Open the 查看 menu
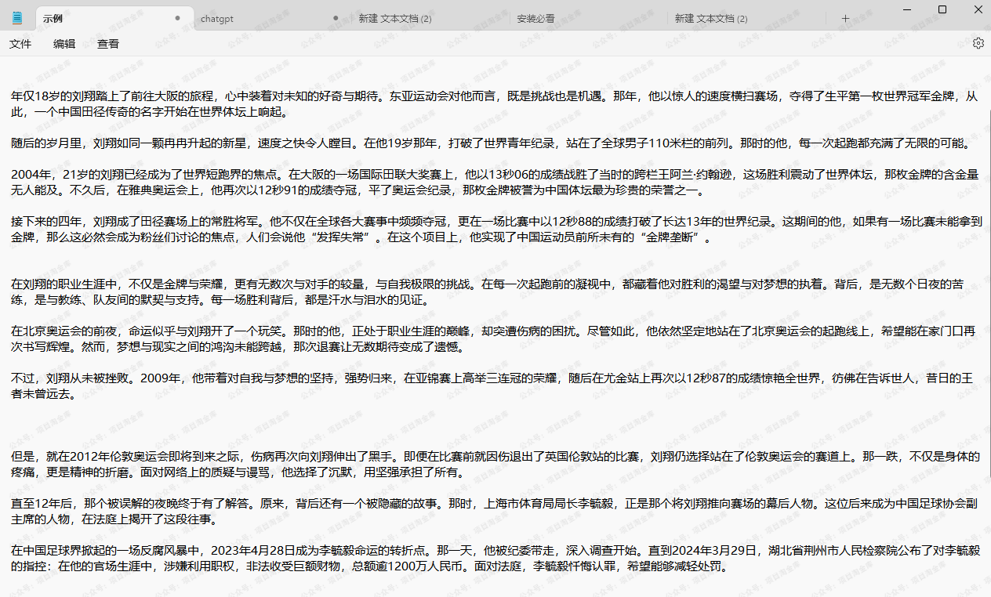Viewport: 991px width, 597px height. tap(108, 44)
